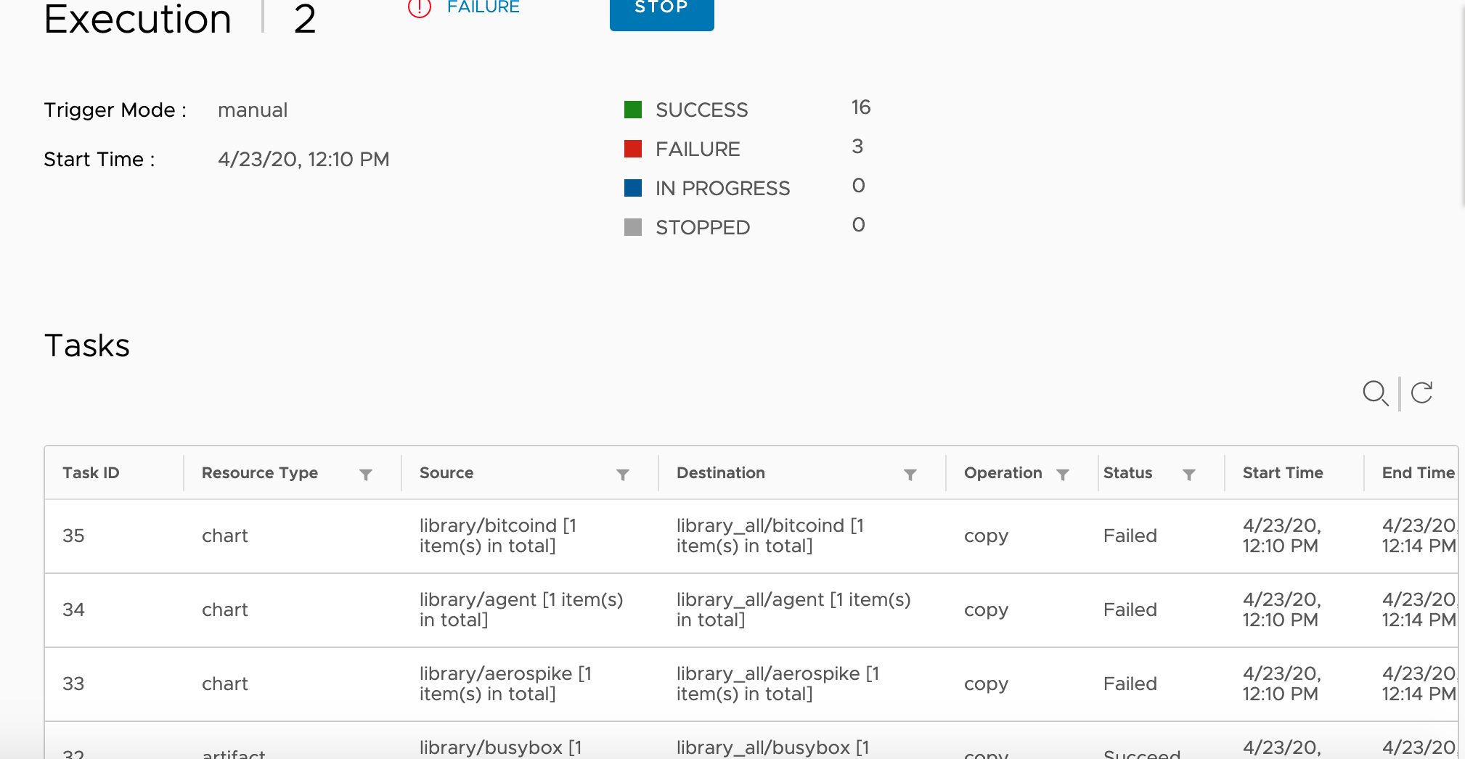
Task: Click the manual trigger mode value
Action: [253, 110]
